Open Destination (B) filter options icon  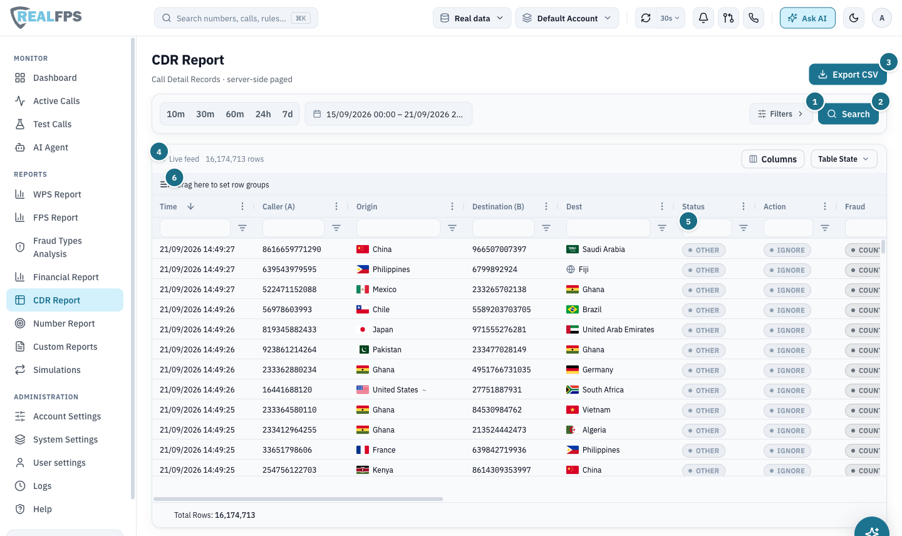[x=546, y=228]
